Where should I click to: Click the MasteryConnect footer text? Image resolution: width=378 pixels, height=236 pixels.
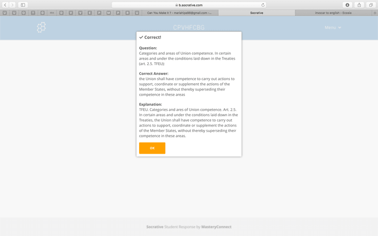click(x=216, y=227)
